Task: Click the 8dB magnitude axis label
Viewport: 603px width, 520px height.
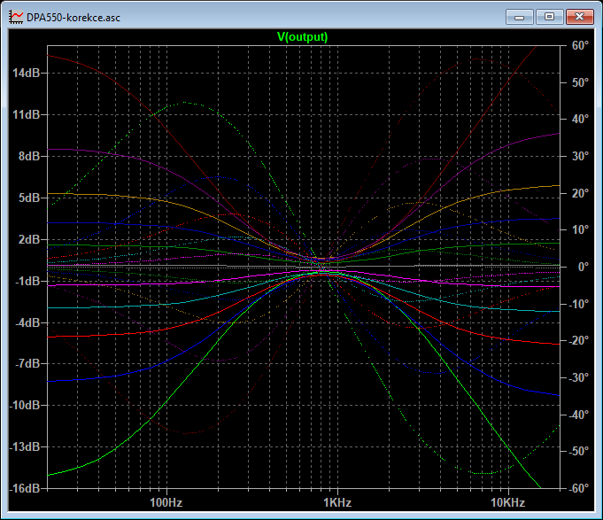Action: 29,156
